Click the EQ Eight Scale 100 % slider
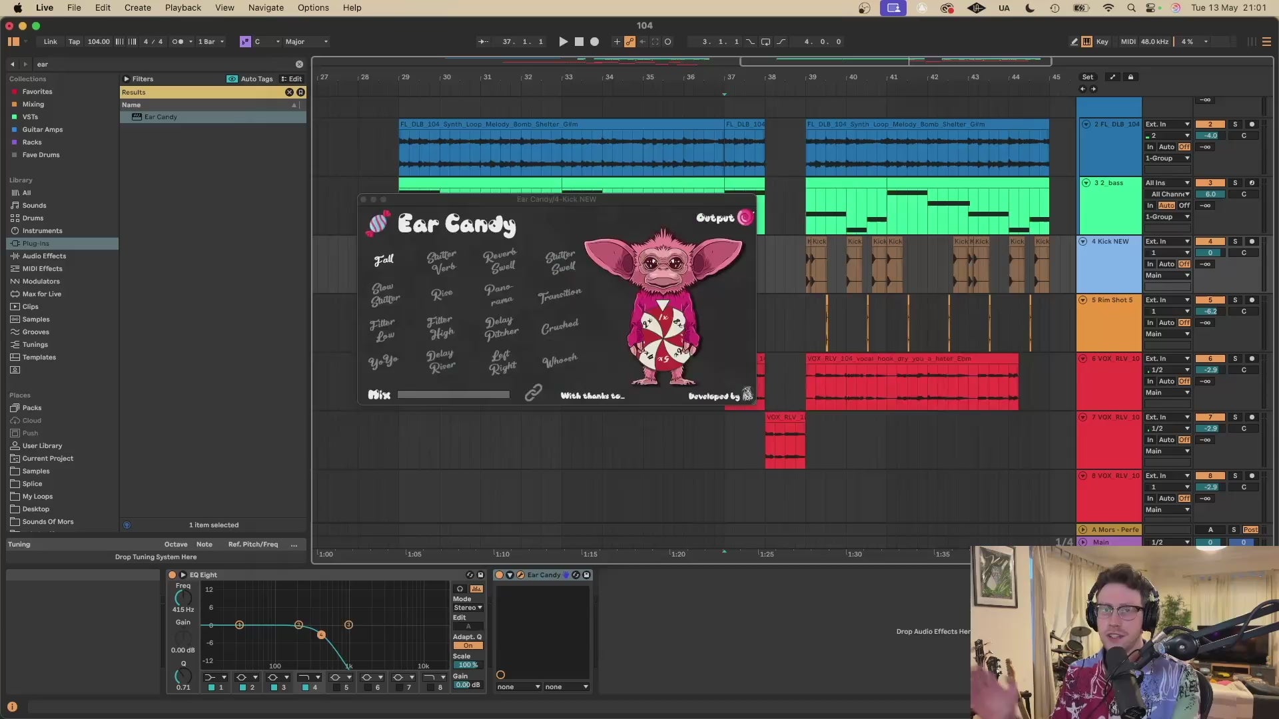 (468, 665)
